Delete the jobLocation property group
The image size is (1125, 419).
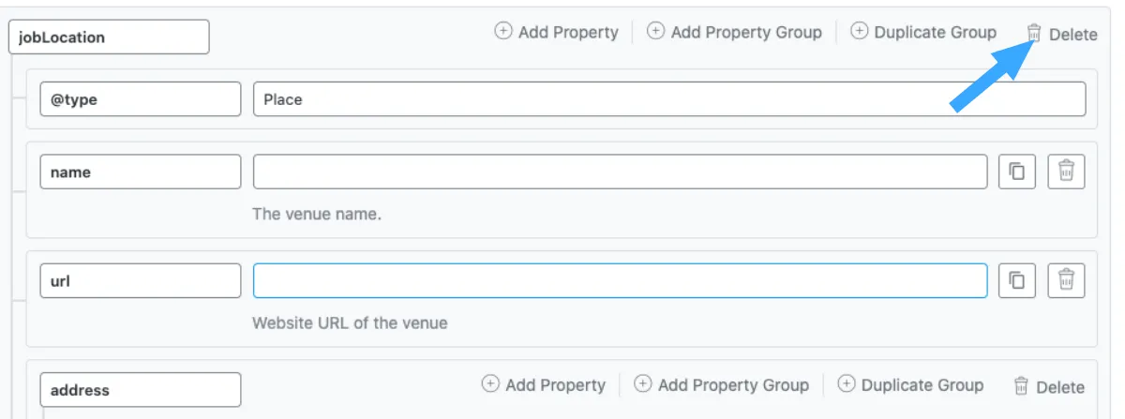coord(1061,34)
